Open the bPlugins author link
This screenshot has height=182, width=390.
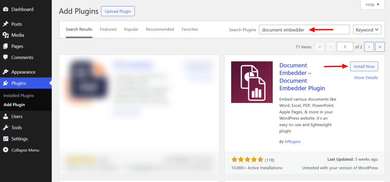click(x=293, y=142)
